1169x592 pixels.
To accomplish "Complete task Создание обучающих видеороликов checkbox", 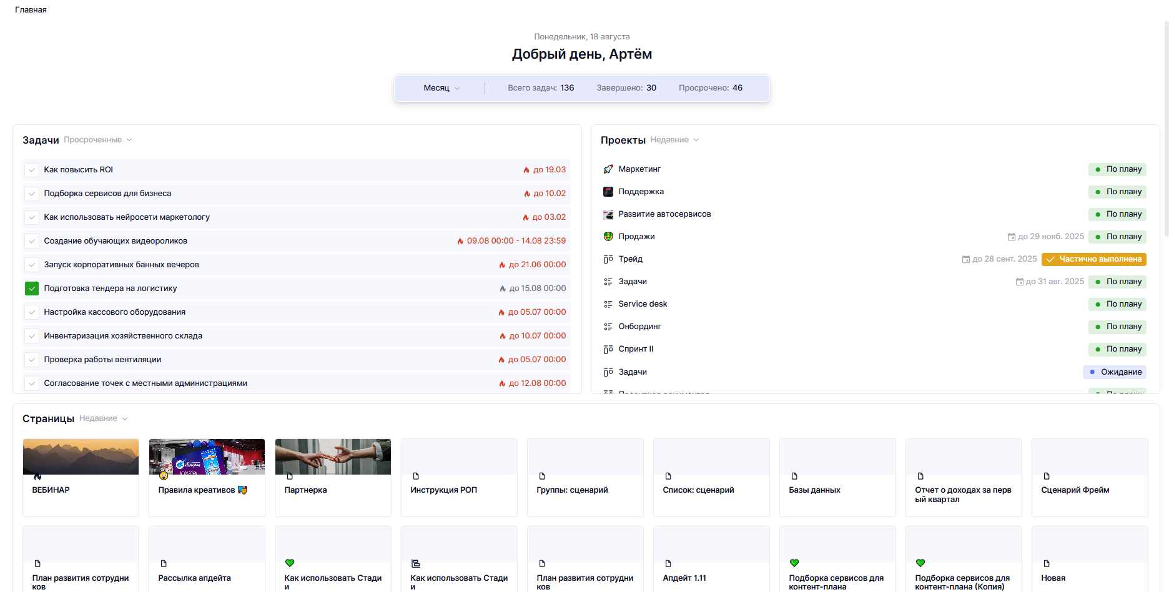I will tap(32, 241).
